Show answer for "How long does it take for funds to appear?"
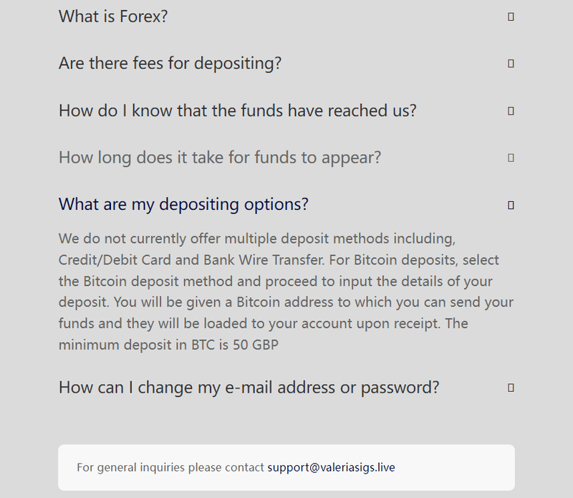 click(x=220, y=158)
